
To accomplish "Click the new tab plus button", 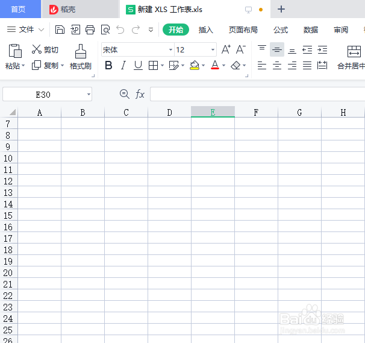I will 281,9.
